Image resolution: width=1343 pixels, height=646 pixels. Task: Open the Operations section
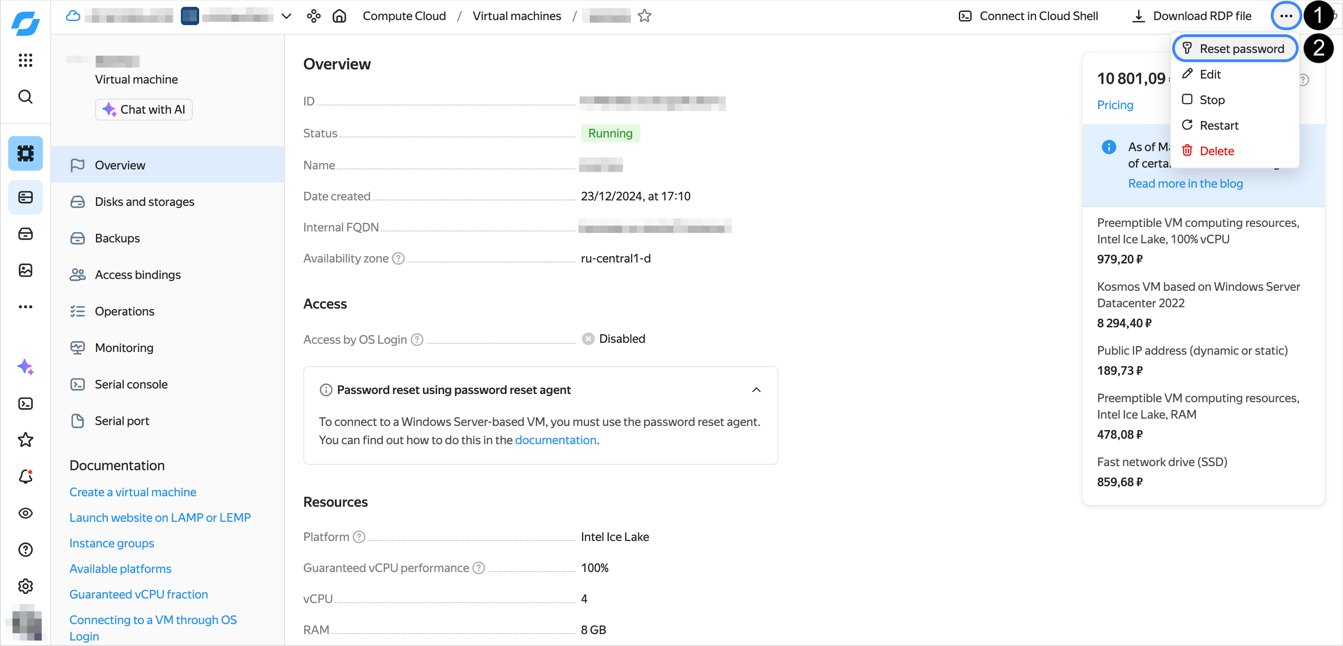pyautogui.click(x=168, y=311)
